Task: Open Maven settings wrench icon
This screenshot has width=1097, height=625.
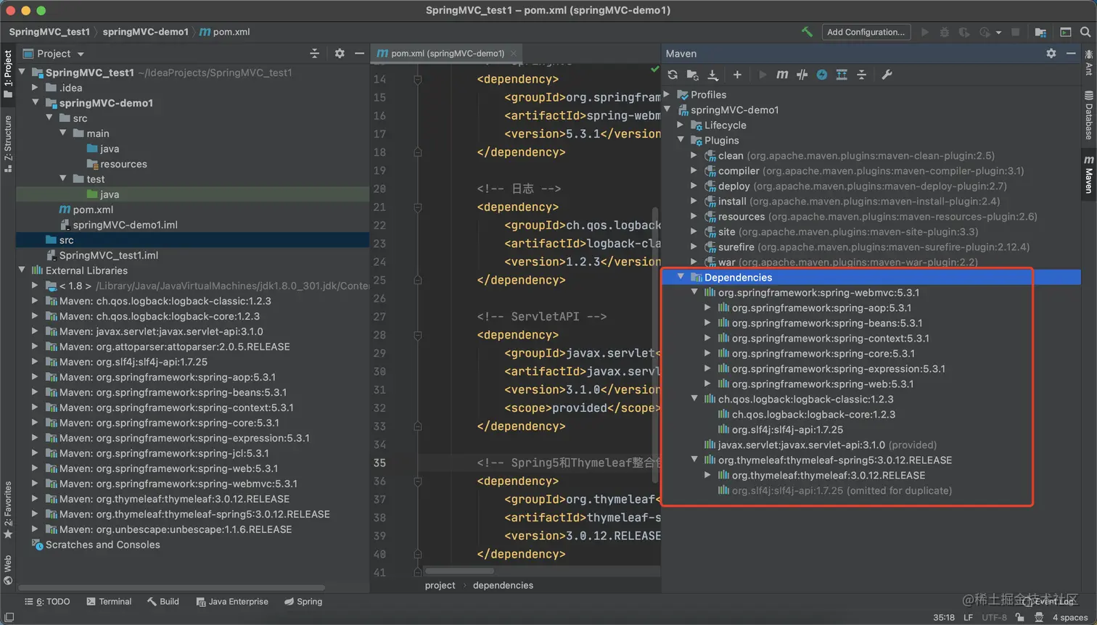Action: 887,75
